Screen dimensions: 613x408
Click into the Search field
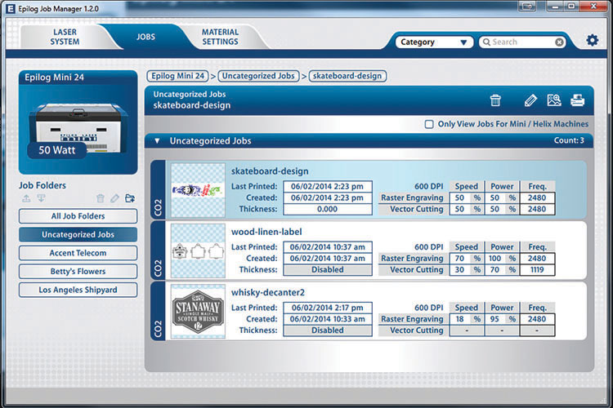click(x=523, y=42)
